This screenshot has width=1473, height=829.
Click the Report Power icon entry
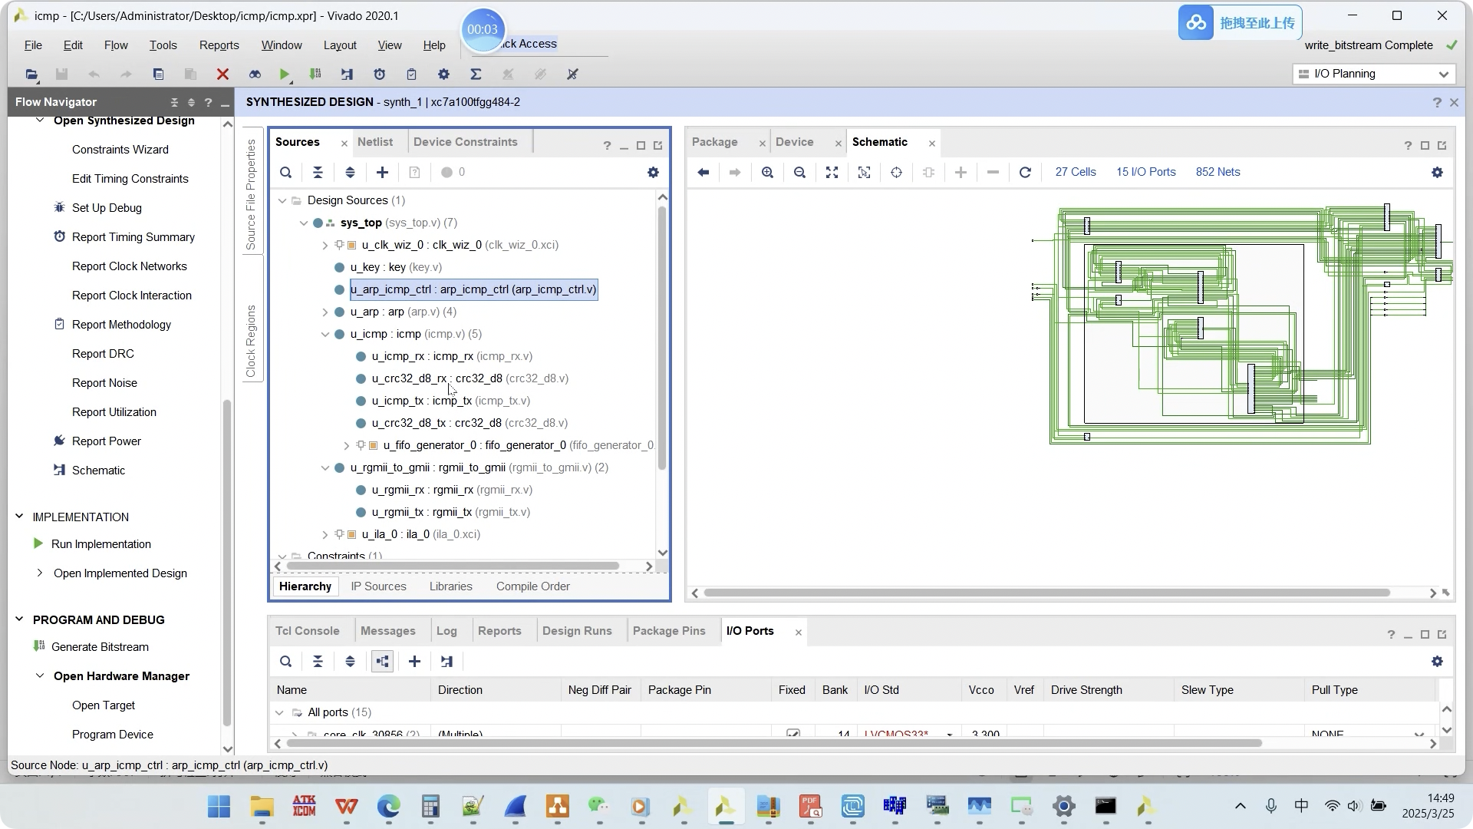click(107, 441)
